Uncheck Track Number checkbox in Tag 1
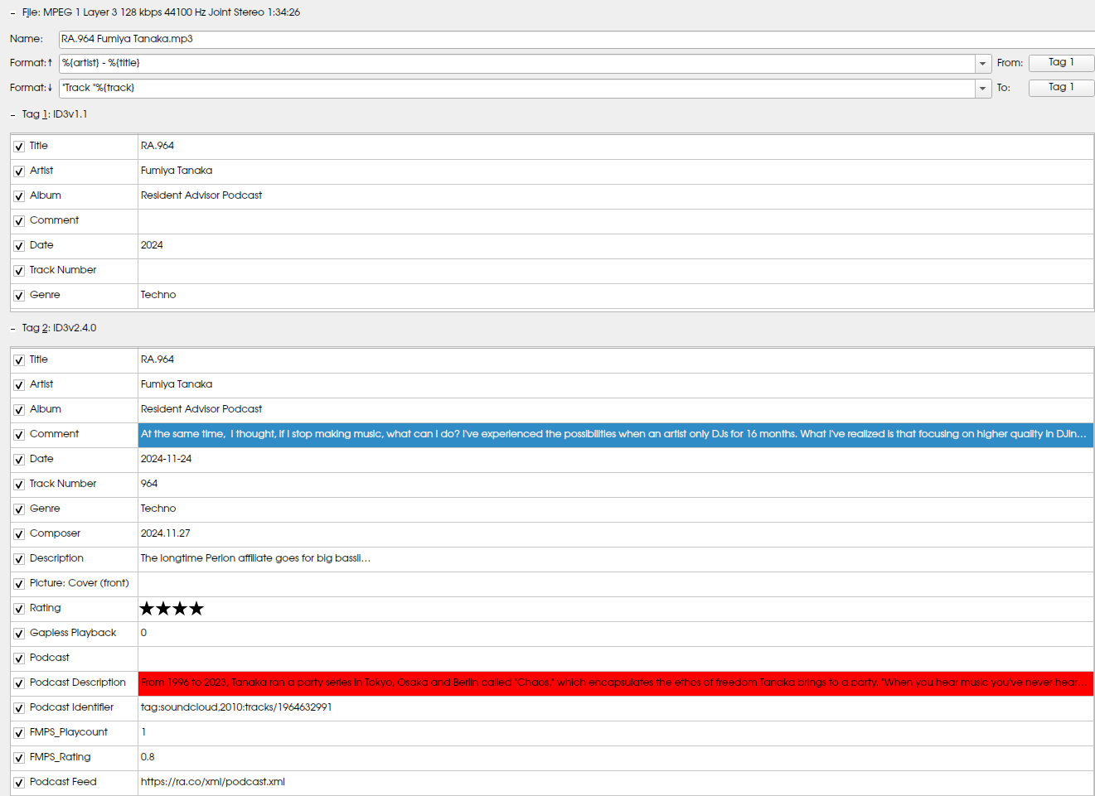 point(19,271)
